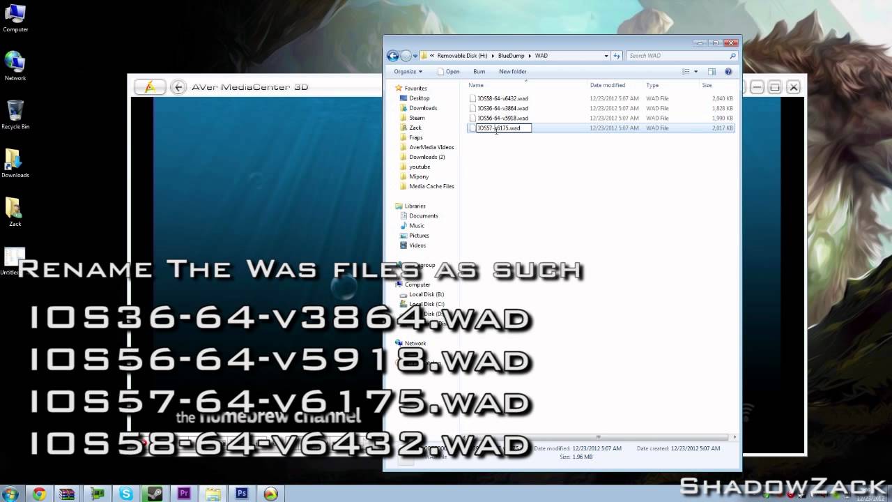892x502 pixels.
Task: Open Skype from taskbar
Action: coord(126,494)
